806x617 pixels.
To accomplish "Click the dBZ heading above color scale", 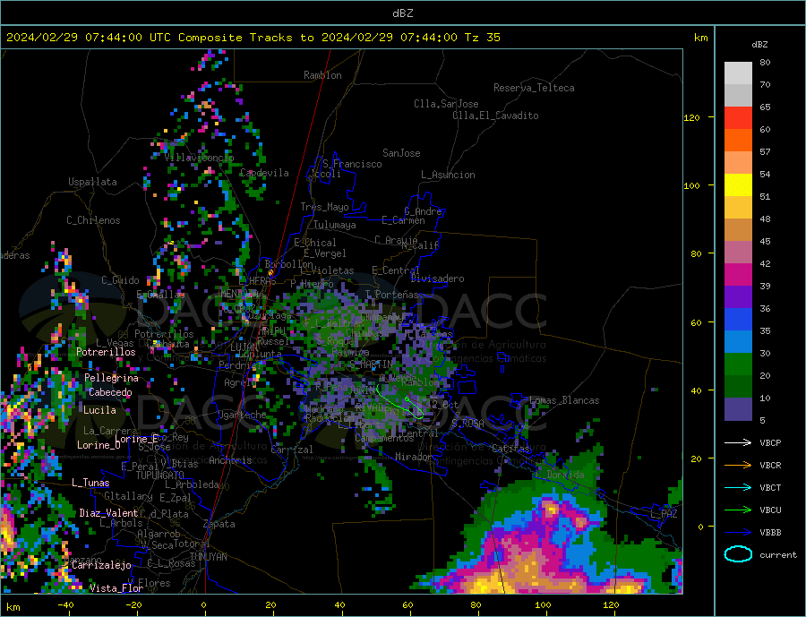I will point(759,45).
